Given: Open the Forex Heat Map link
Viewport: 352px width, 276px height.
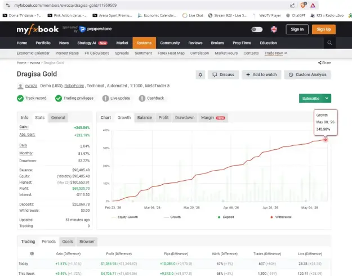Looking at the screenshot, I should [x=171, y=53].
